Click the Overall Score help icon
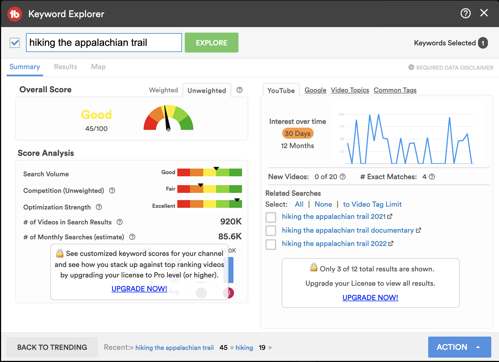This screenshot has width=499, height=362. [240, 90]
